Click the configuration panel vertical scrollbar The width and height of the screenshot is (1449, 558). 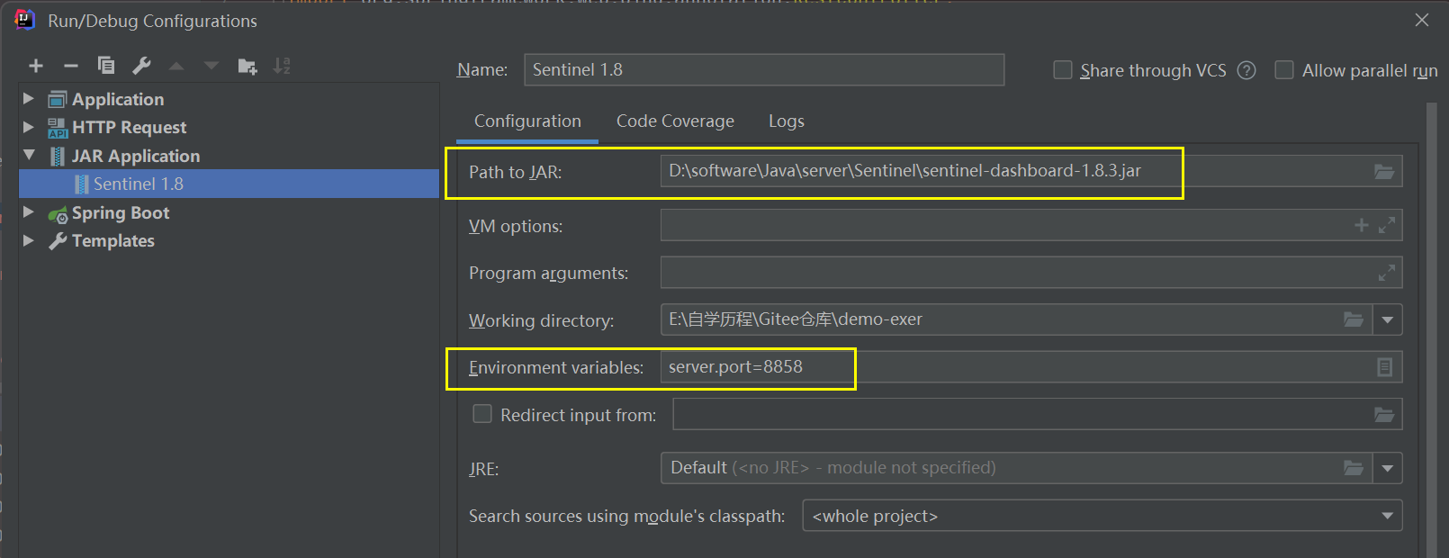1432,329
